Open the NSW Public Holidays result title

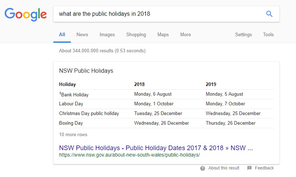[x=156, y=148]
